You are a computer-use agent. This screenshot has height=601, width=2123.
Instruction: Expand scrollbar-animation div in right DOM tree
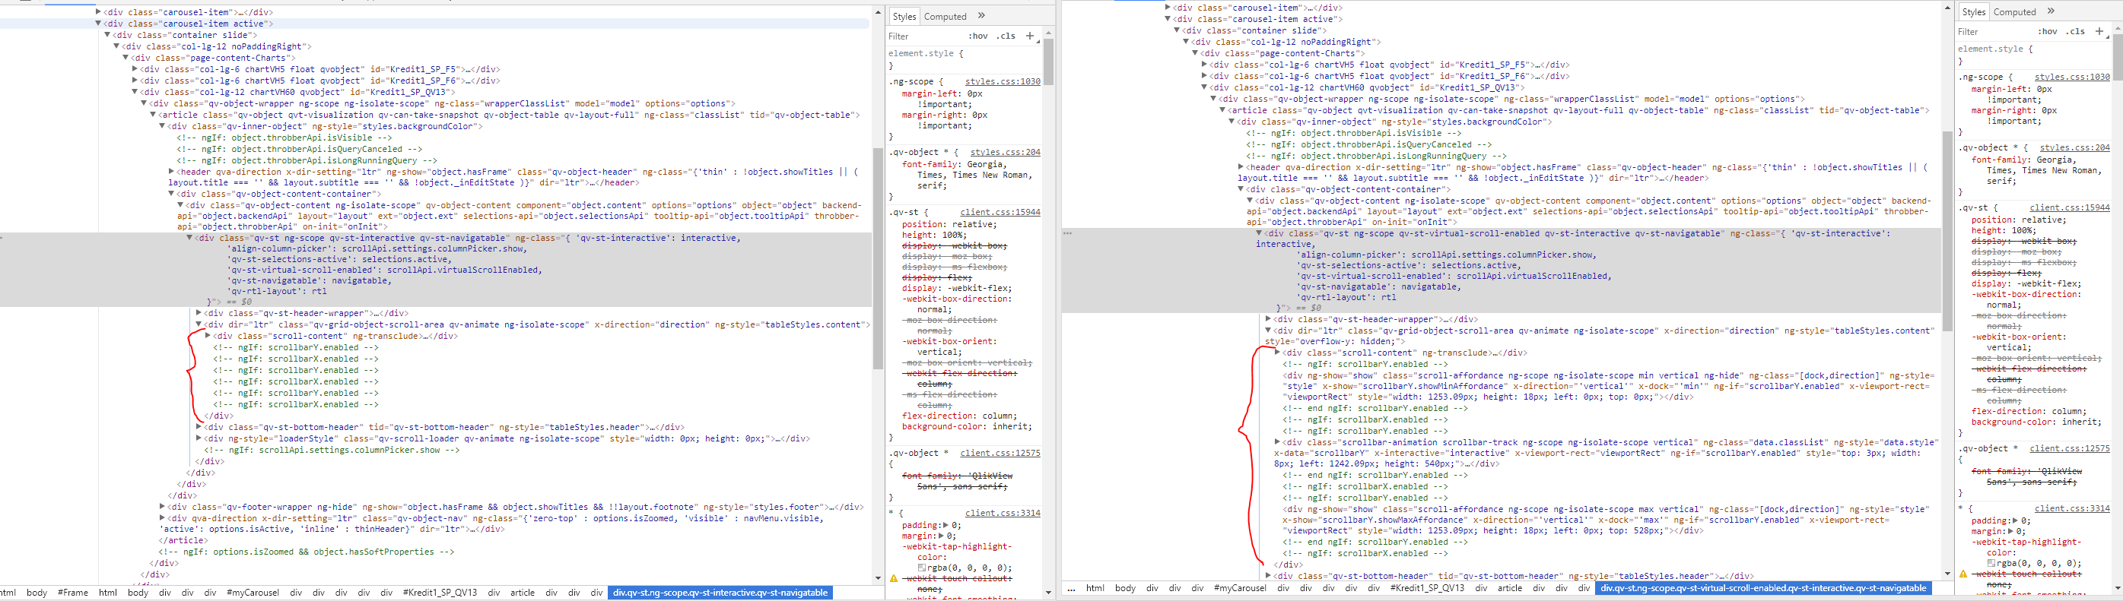1277,442
